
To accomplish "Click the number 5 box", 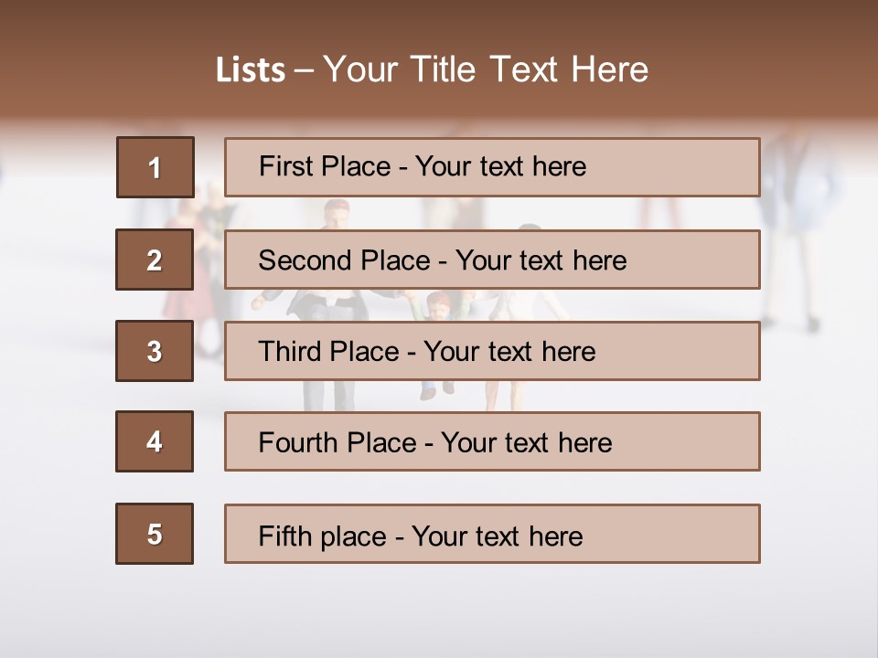I will coord(155,534).
